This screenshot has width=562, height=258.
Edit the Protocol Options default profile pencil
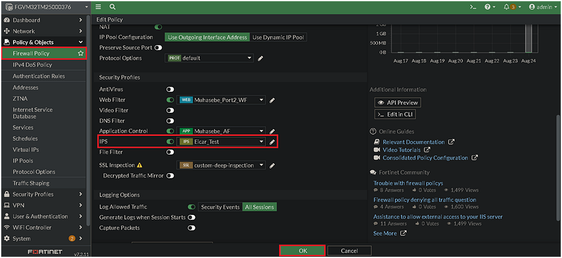pyautogui.click(x=260, y=59)
